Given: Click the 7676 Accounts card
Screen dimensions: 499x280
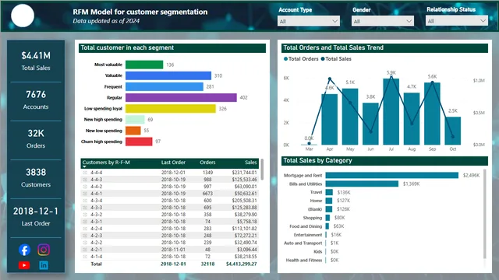Looking at the screenshot, I should pos(36,100).
